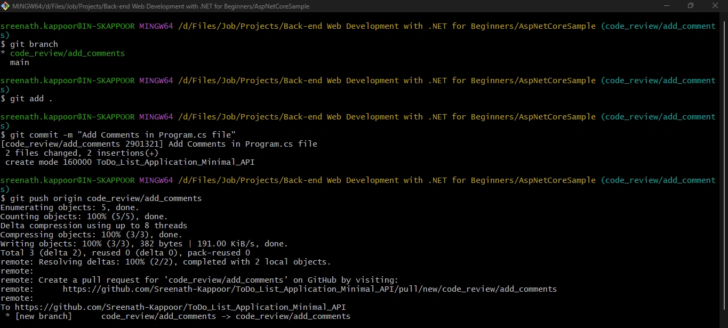Click the 'git branch' command line
The image size is (728, 328).
29,44
